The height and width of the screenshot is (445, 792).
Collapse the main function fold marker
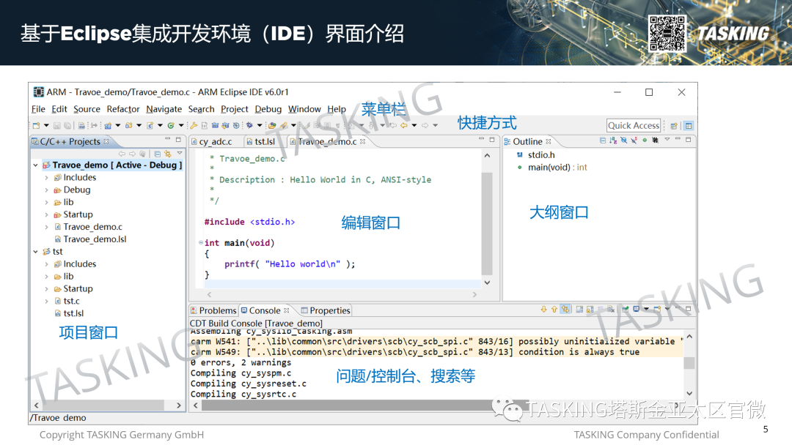click(x=200, y=243)
